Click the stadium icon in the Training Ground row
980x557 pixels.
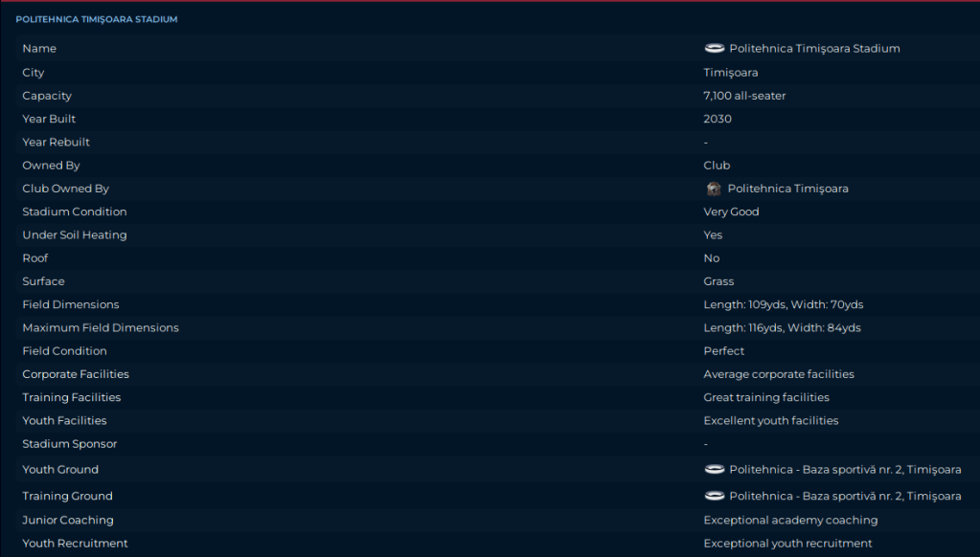tap(714, 496)
